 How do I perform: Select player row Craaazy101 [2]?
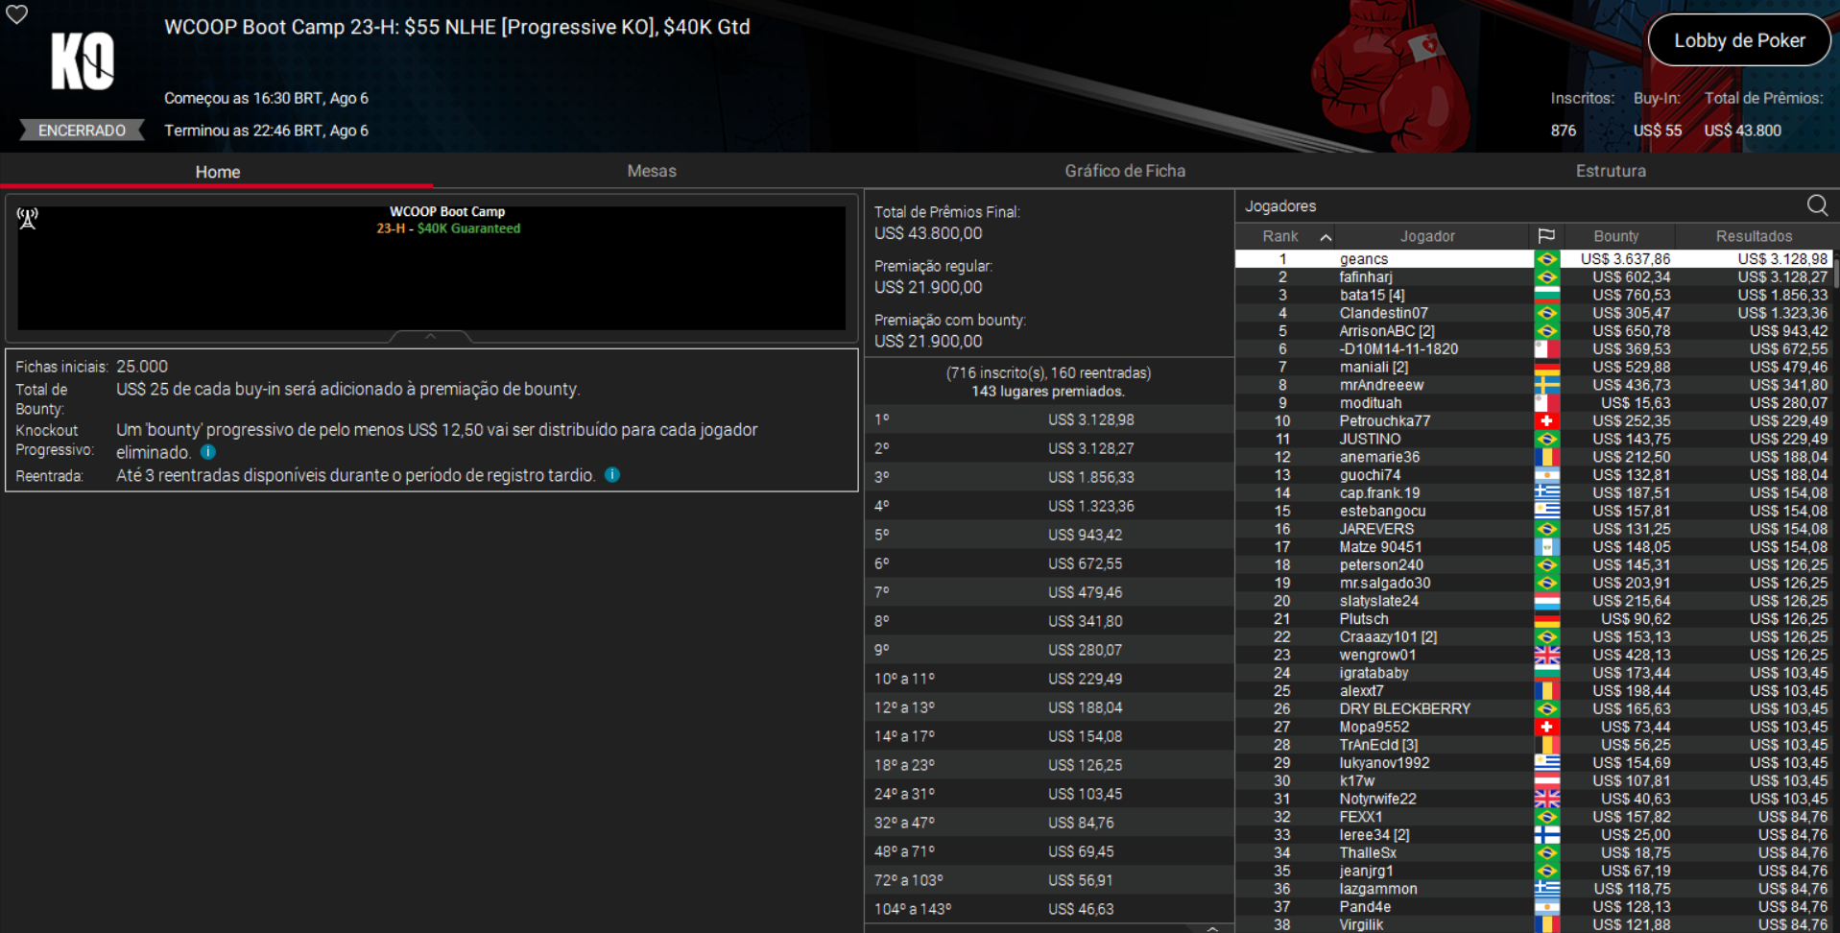point(1534,637)
